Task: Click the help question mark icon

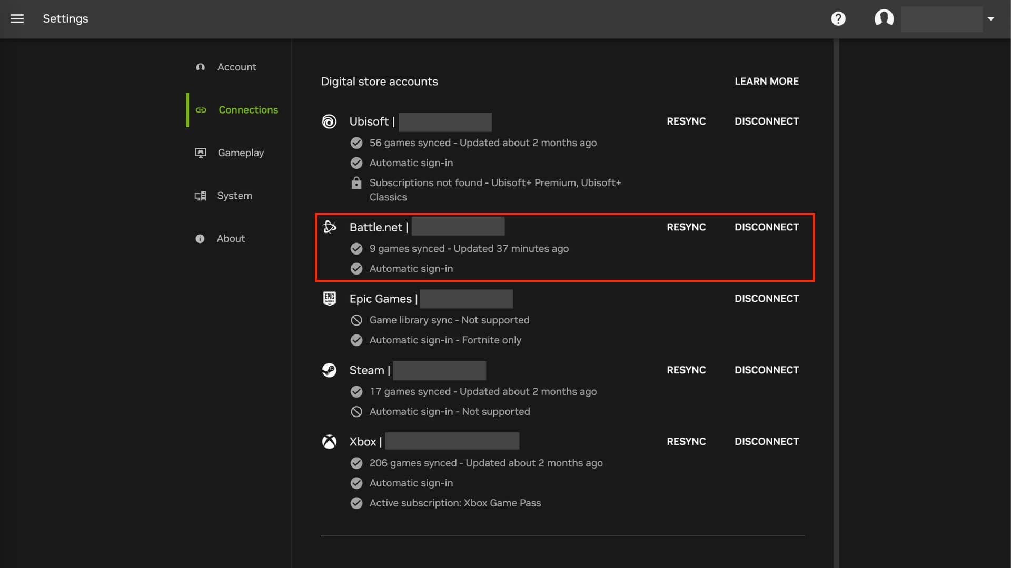Action: click(838, 19)
